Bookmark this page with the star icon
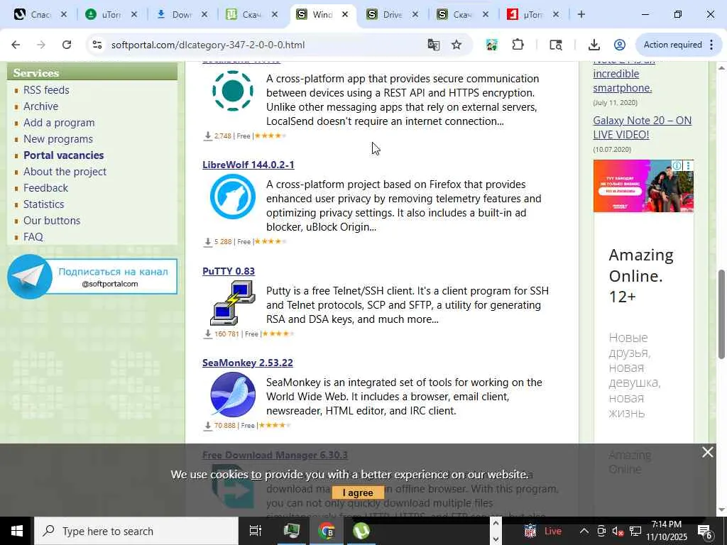 tap(457, 45)
